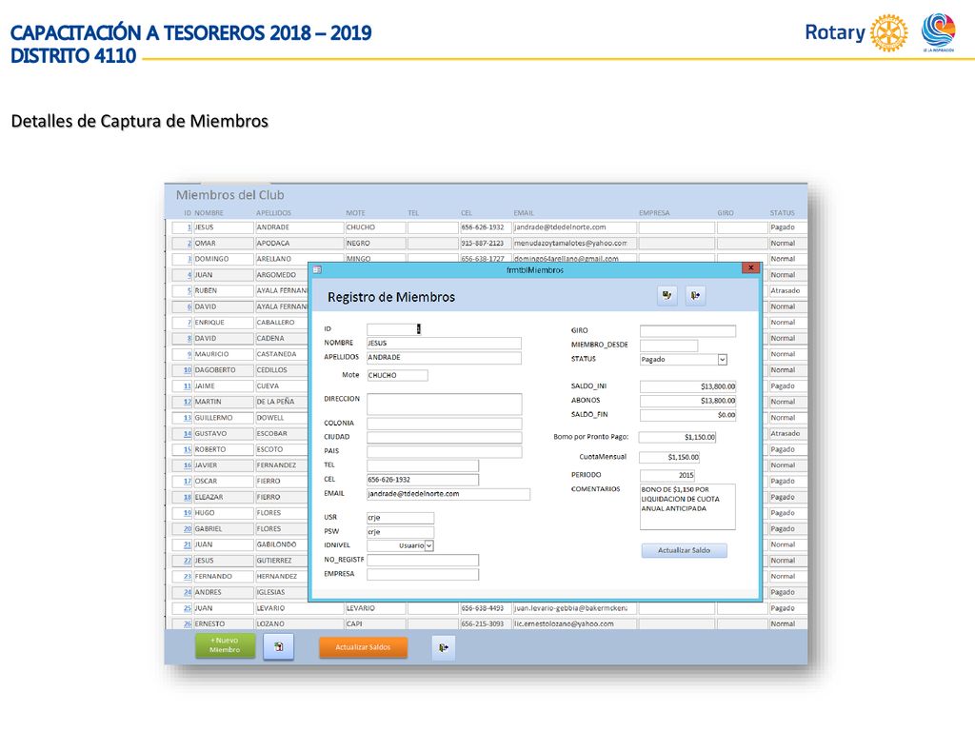The image size is (975, 731).
Task: Click the jandrade@tdedelnorte.com cell in members list
Action: 574,227
